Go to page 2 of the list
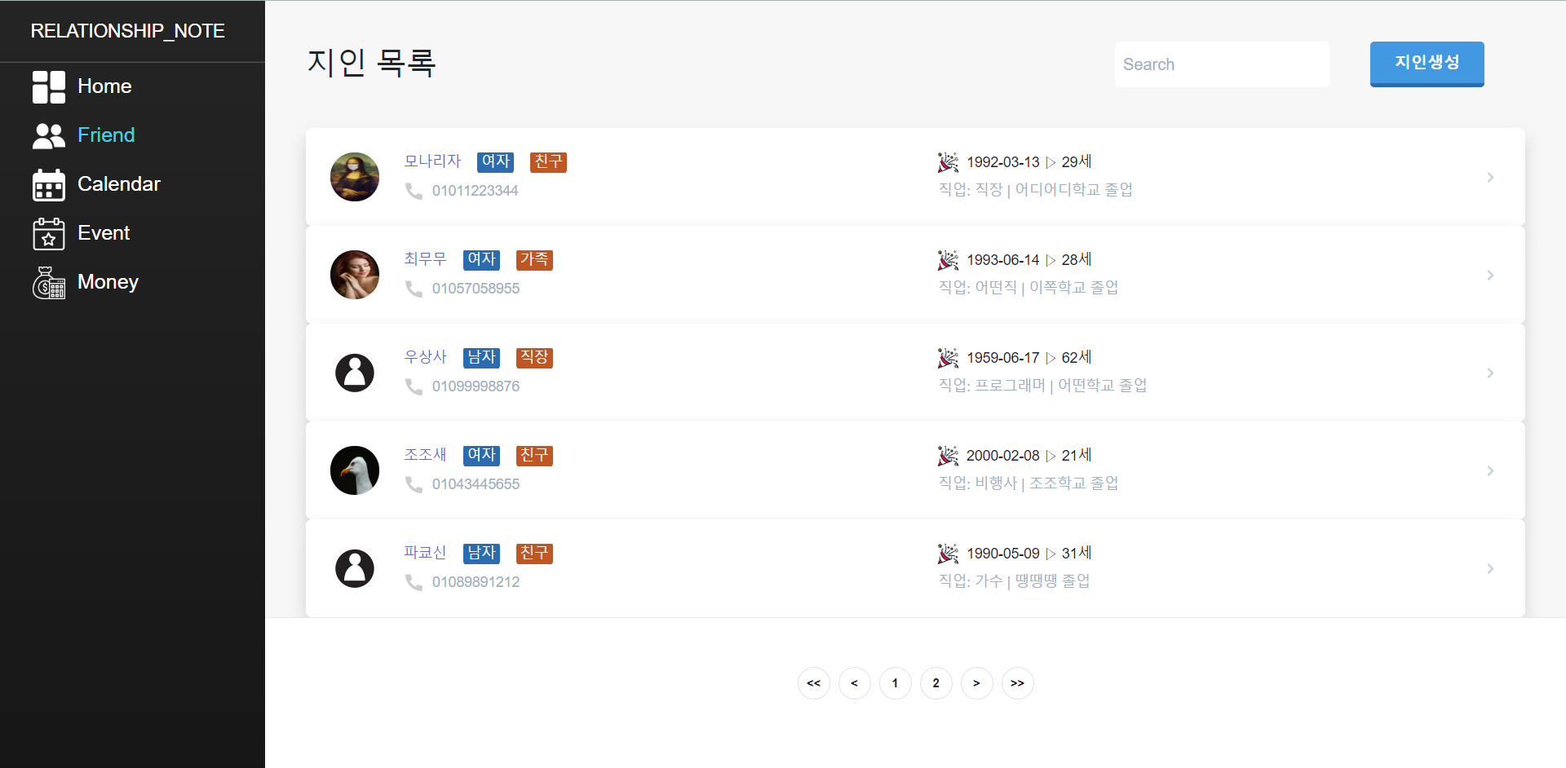 coord(936,683)
